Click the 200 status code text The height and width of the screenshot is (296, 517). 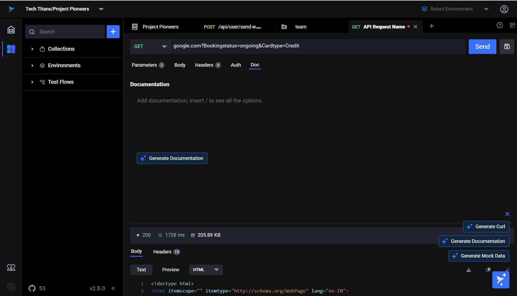tap(146, 235)
